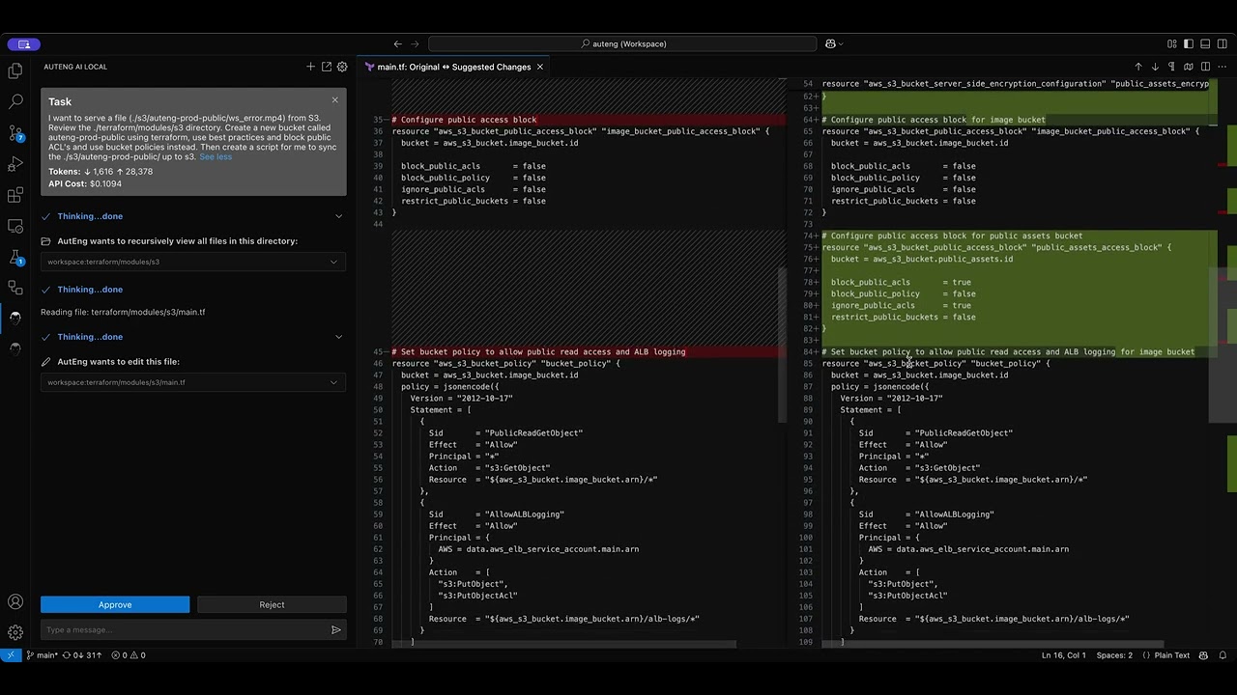This screenshot has width=1237, height=695.
Task: Open the Source Control view
Action: click(15, 132)
